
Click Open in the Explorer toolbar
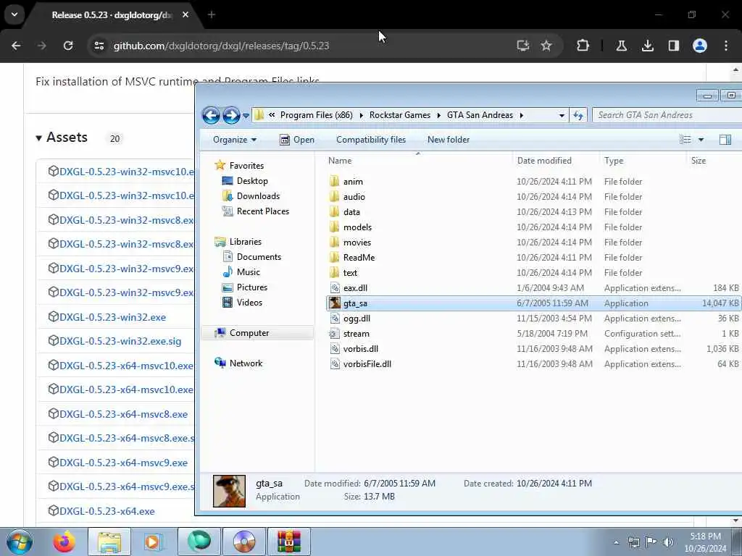coord(296,140)
